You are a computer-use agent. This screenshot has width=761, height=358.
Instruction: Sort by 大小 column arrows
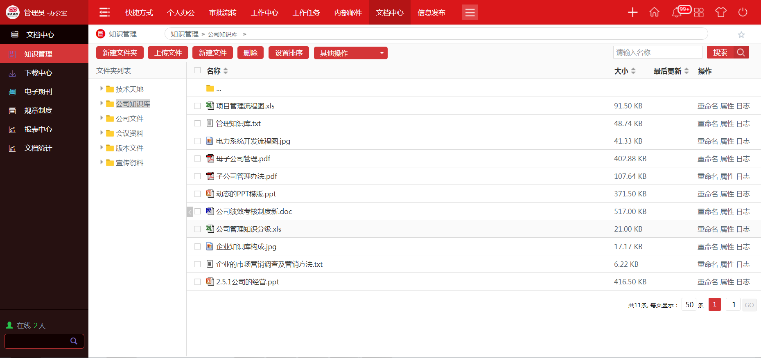pos(633,71)
